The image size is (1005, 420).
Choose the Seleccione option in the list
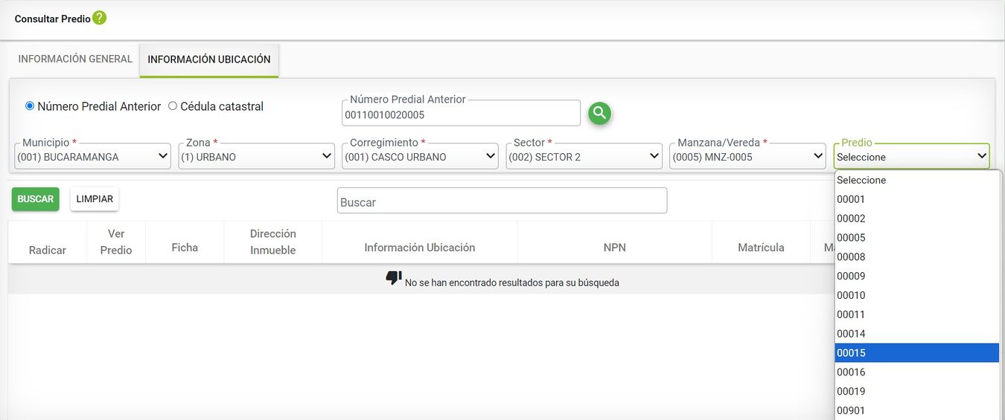(916, 180)
